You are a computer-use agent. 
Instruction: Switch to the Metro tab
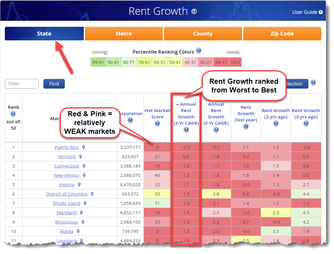[x=124, y=34]
